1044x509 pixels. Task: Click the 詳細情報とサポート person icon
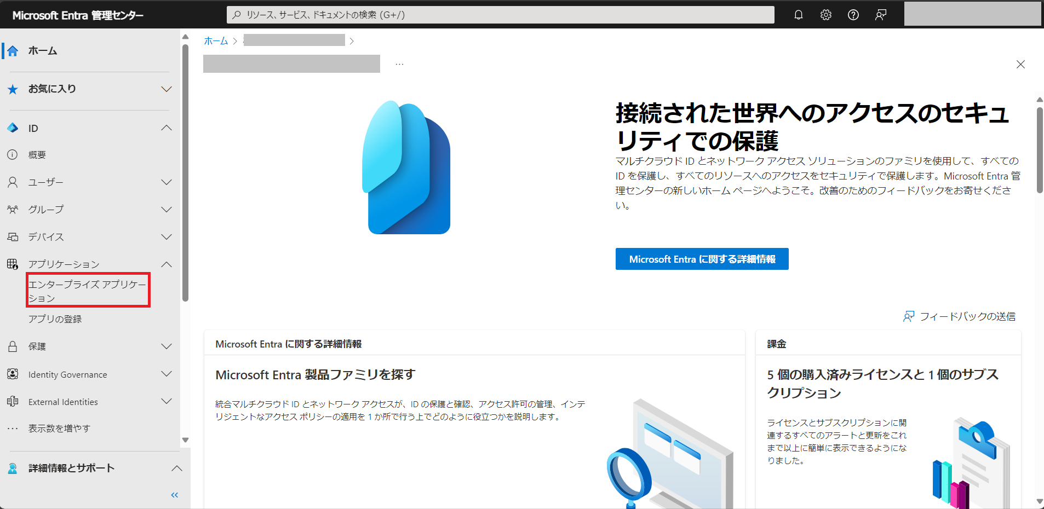pyautogui.click(x=13, y=468)
